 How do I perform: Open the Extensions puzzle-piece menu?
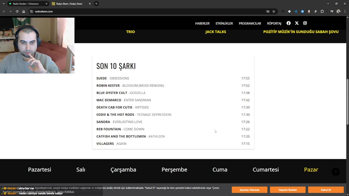click(322, 11)
